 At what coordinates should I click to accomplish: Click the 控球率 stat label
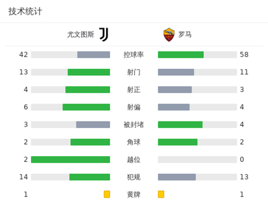coord(134,55)
